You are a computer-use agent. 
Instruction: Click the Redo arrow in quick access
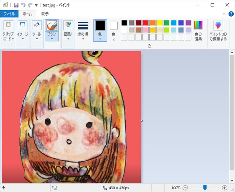point(30,5)
